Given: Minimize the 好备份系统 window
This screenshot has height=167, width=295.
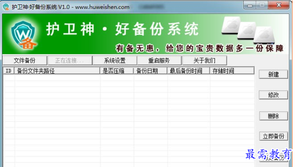Looking at the screenshot, I should click(x=250, y=5).
